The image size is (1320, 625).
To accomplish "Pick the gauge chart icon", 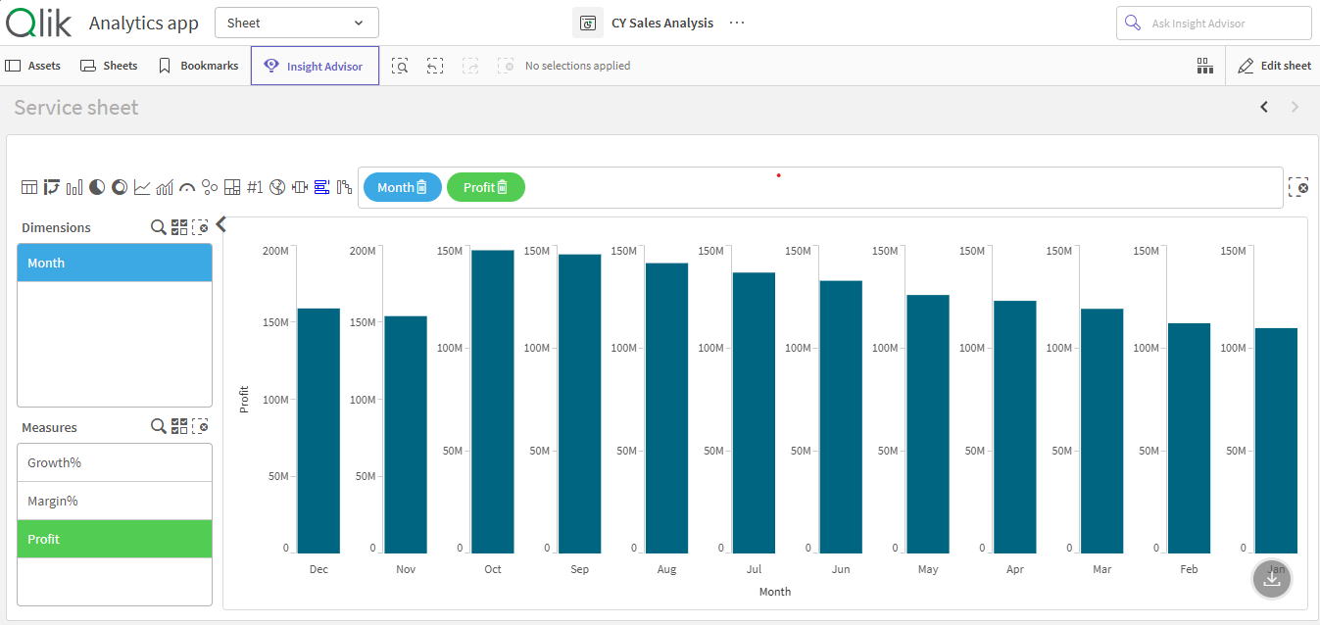I will tap(187, 187).
